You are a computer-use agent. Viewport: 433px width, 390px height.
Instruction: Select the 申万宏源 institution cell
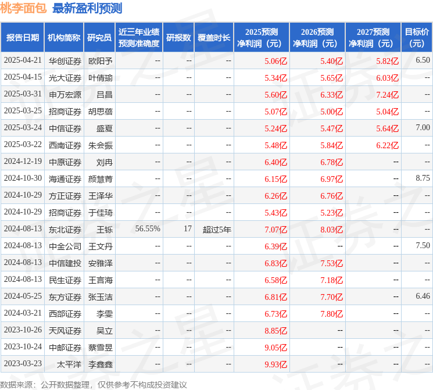pos(65,95)
